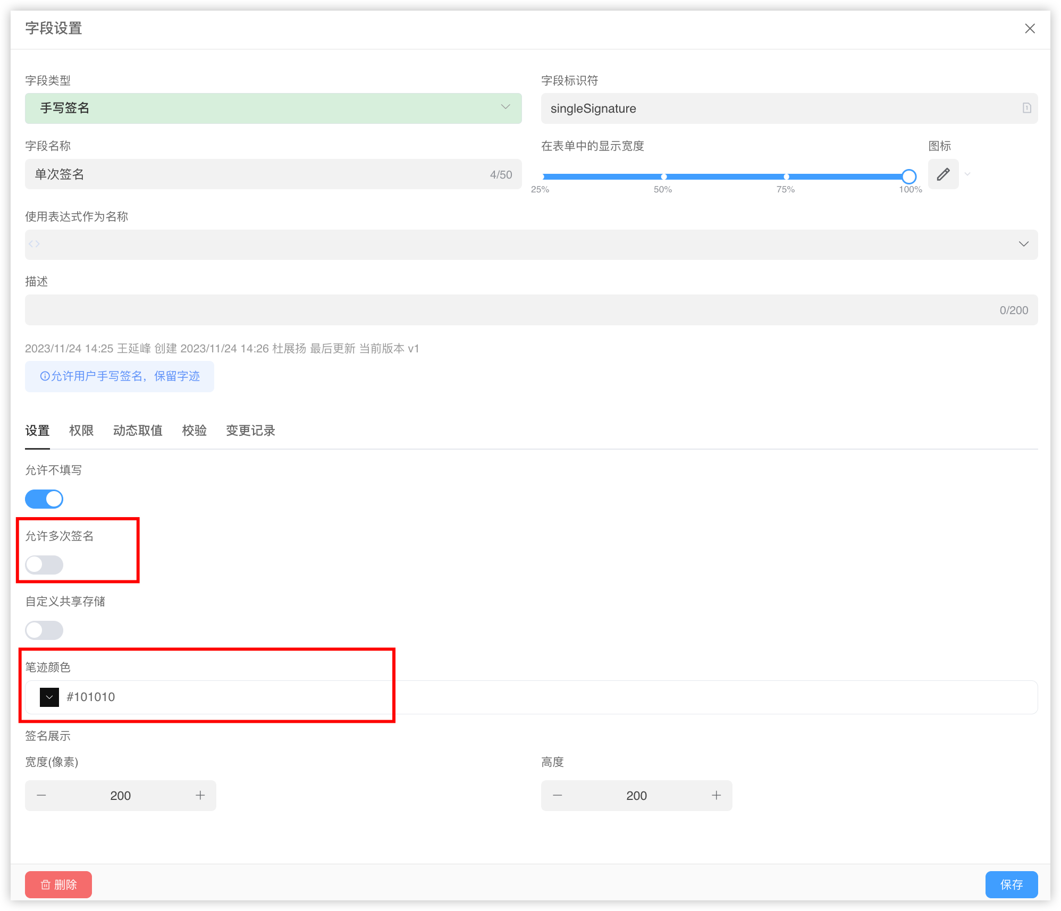Click the code brackets icon in the expression field

[x=35, y=244]
